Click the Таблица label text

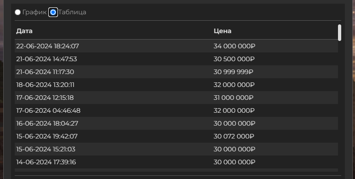[x=72, y=12]
